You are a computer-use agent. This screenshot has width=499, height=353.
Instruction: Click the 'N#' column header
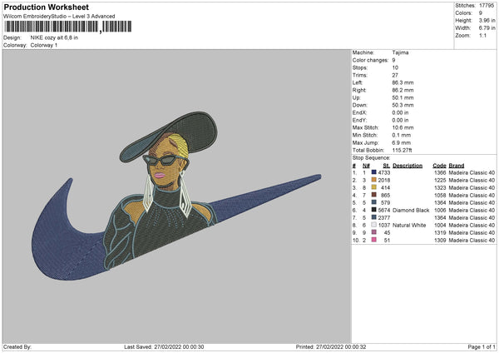click(366, 166)
